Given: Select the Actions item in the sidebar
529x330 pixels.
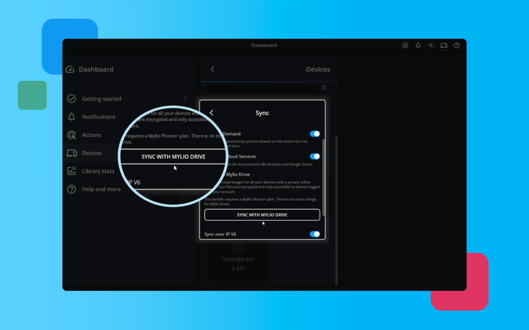Looking at the screenshot, I should click(x=90, y=135).
